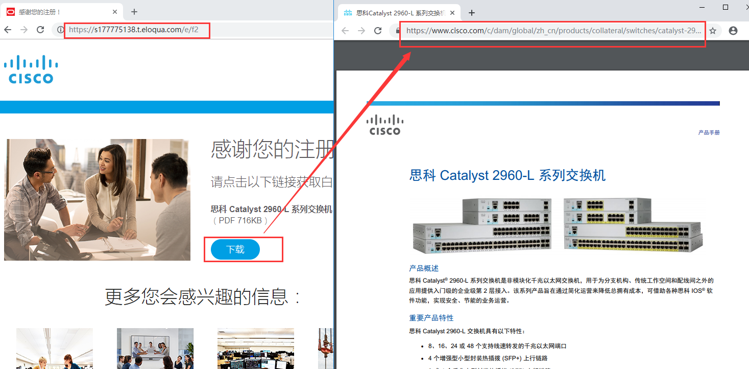This screenshot has height=369, width=749.
Task: Close the 思科Catalyst 2960-L tab
Action: point(452,13)
